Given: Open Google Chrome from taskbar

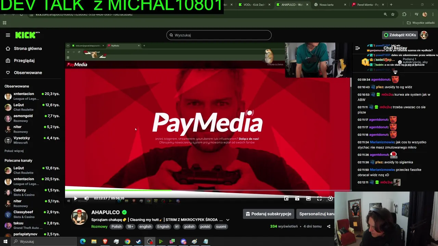Looking at the screenshot, I should [x=127, y=242].
